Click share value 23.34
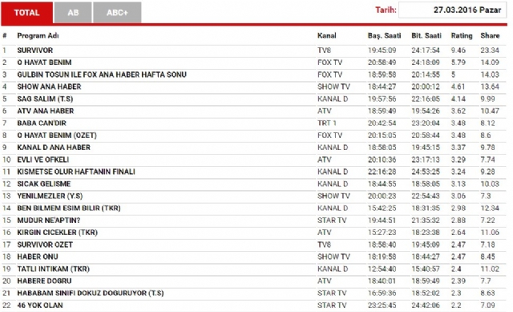Screen dimensions: 513x312 pos(490,51)
